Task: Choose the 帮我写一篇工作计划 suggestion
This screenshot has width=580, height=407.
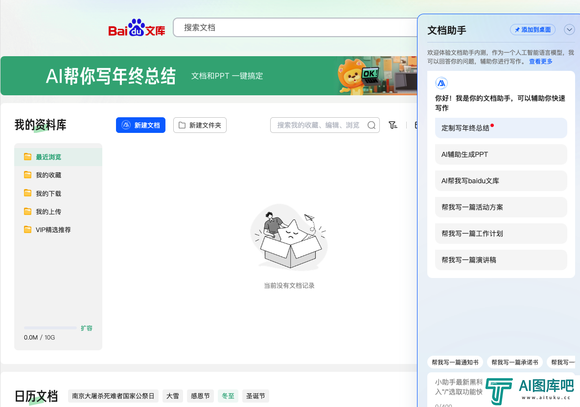Action: pos(501,234)
